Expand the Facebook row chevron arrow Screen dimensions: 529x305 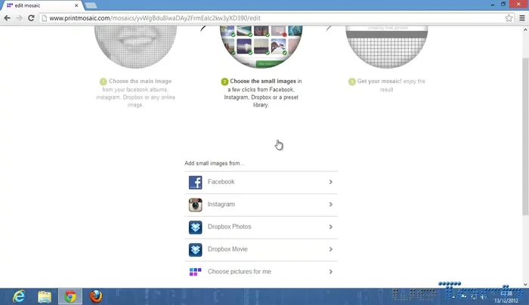point(331,182)
